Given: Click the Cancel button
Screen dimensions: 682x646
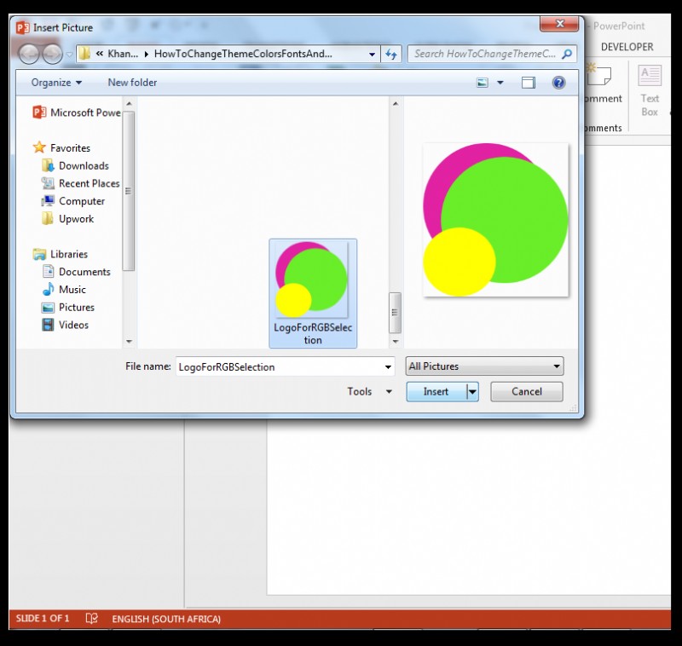Looking at the screenshot, I should coord(526,391).
